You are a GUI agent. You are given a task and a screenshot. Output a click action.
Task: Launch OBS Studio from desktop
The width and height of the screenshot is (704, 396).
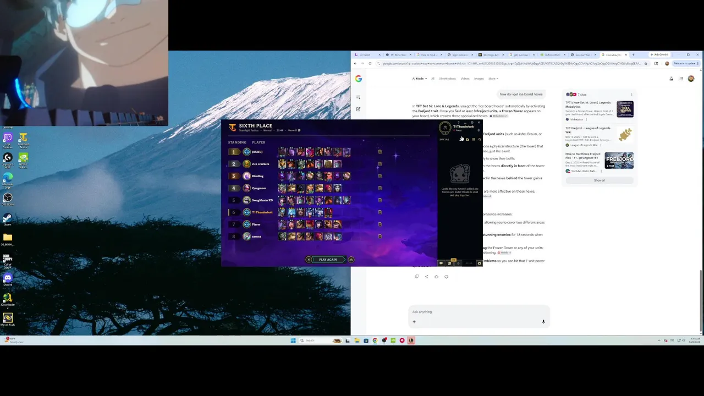[x=8, y=199]
